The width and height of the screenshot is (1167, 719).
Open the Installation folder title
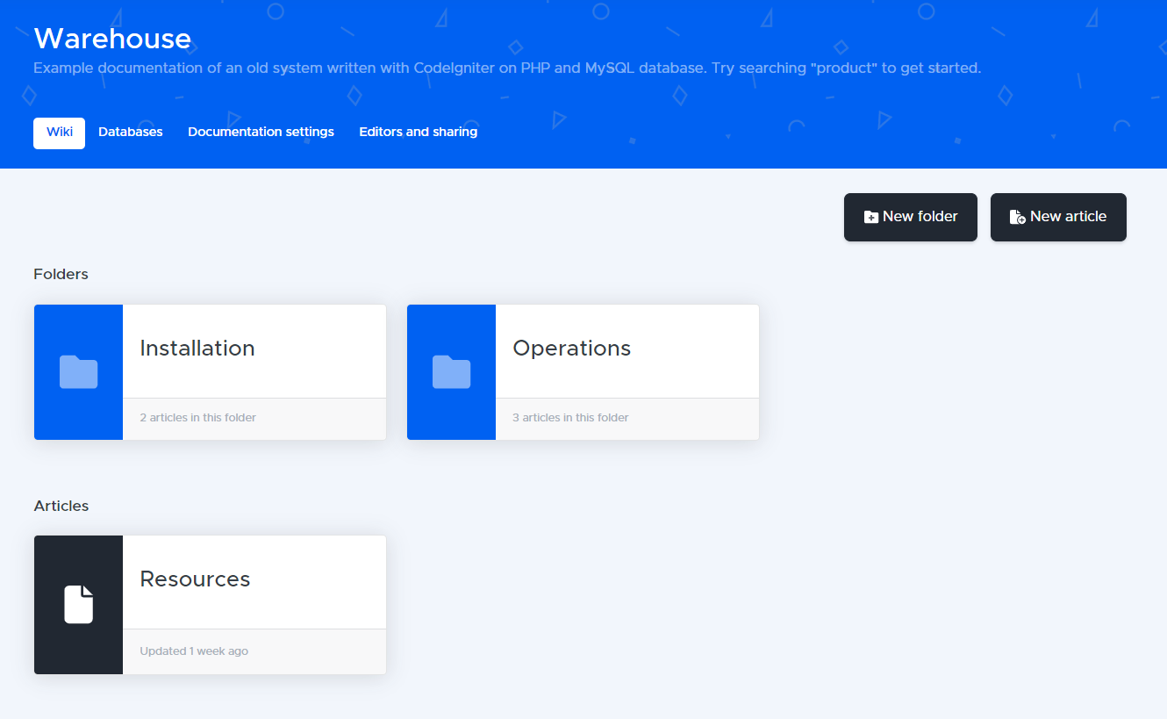pos(197,349)
